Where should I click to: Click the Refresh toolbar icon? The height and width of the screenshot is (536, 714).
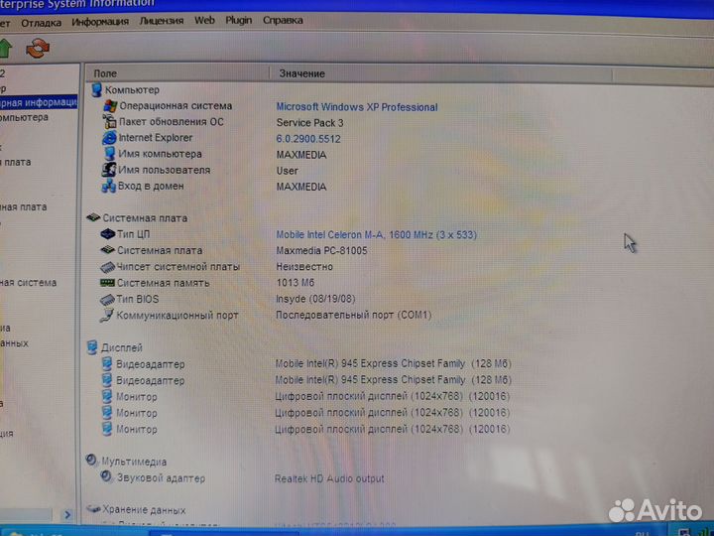pos(37,47)
